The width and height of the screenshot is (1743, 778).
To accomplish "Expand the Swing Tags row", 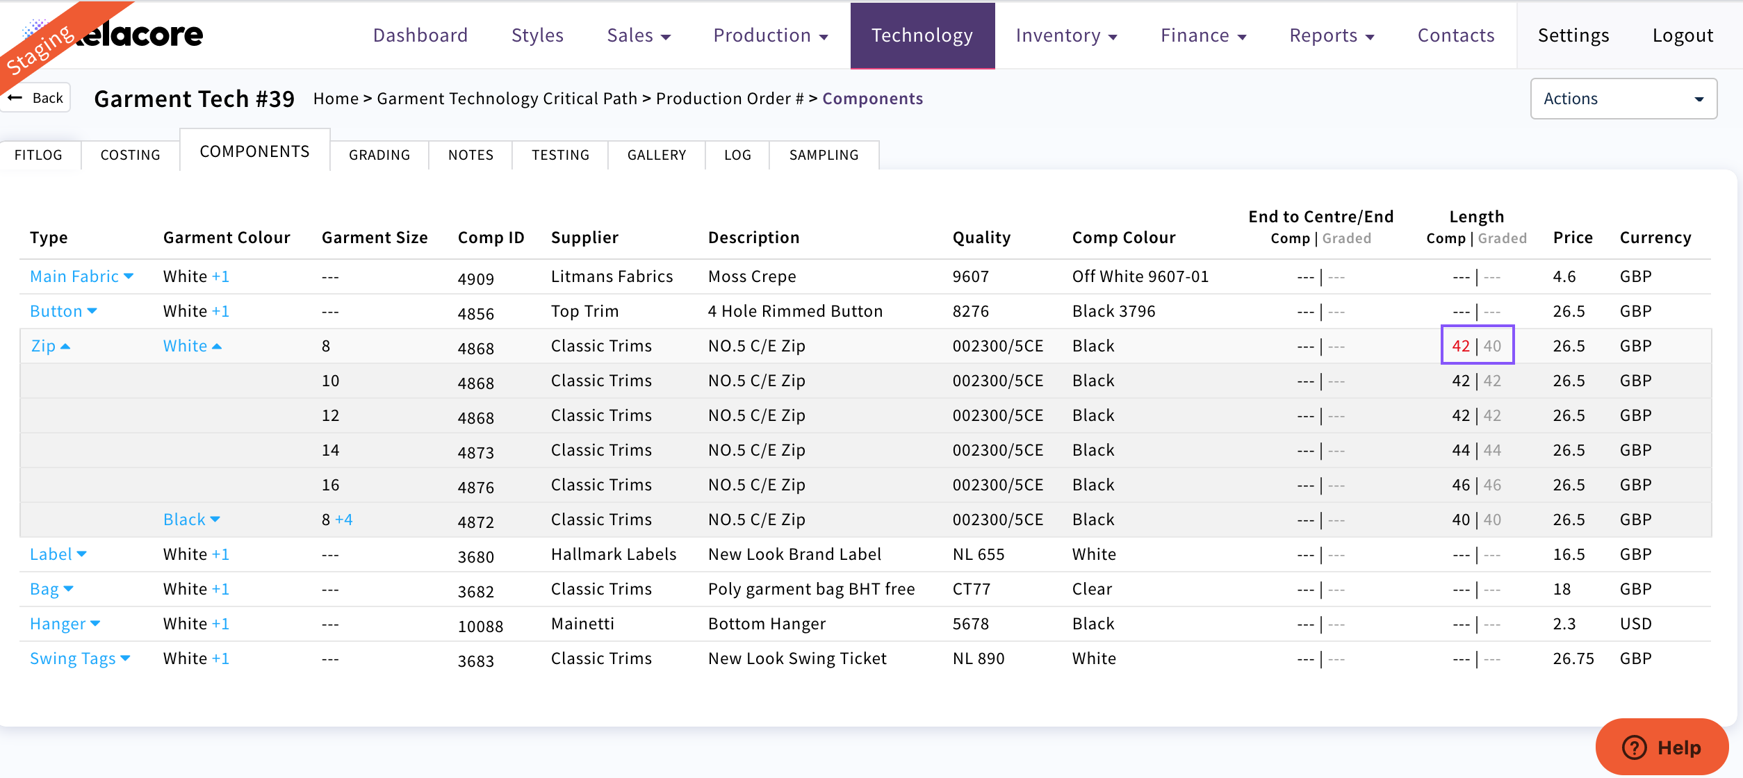I will [79, 659].
